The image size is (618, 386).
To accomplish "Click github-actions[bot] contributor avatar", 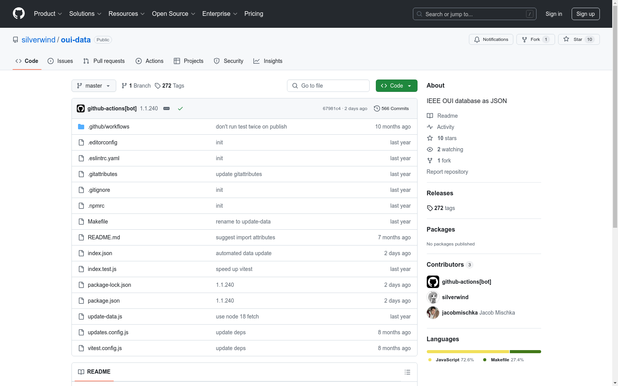I will click(x=433, y=282).
